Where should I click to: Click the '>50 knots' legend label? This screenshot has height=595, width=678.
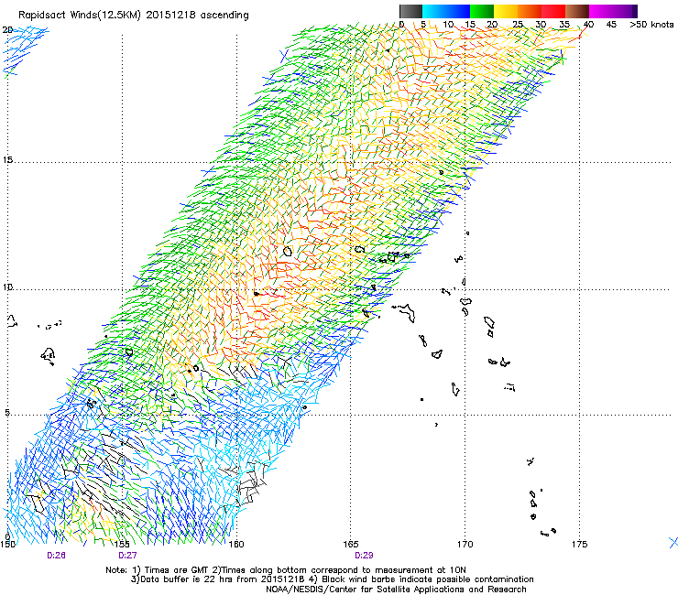[651, 25]
